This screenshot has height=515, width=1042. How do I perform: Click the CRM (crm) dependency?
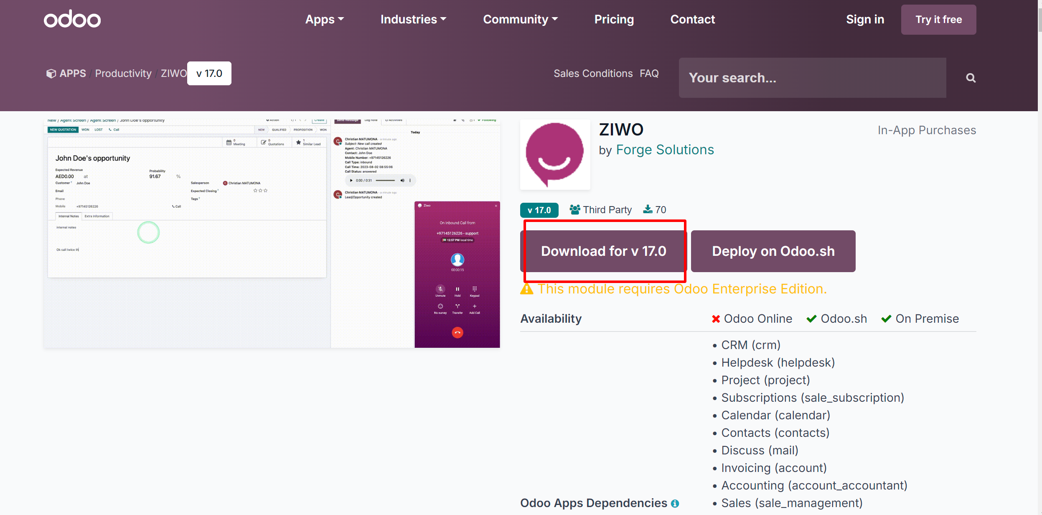click(x=751, y=345)
